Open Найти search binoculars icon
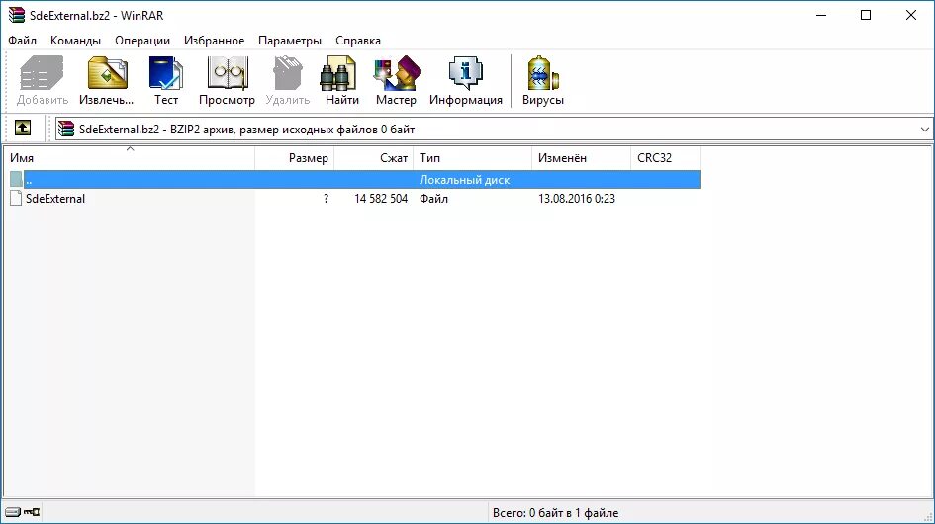 point(338,73)
